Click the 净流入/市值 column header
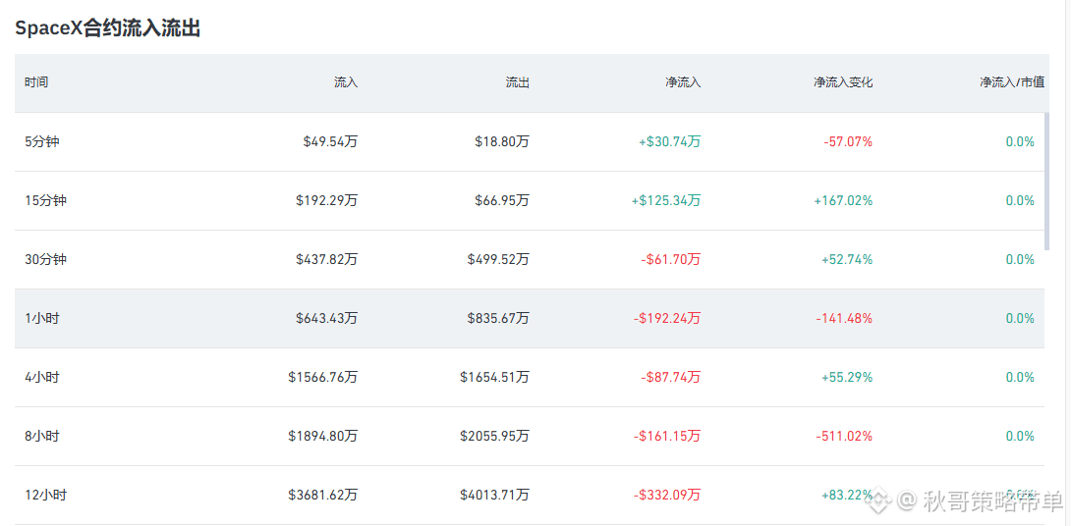1071x526 pixels. [1012, 82]
